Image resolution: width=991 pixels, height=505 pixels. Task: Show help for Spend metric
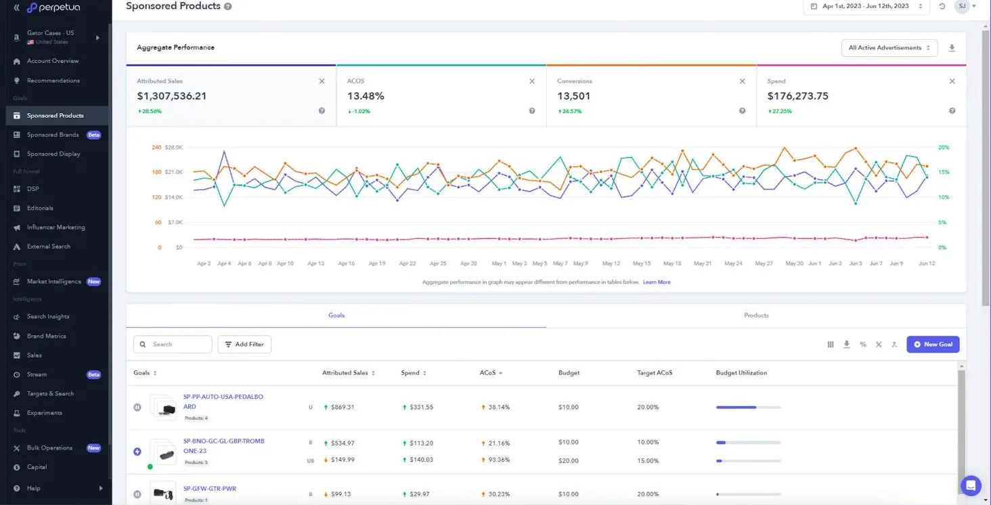pos(952,111)
